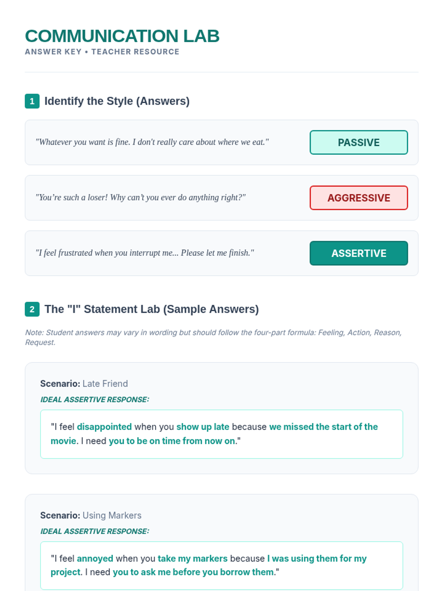Click the "Whatever you want is fine" quote
The width and height of the screenshot is (443, 591).
[152, 142]
